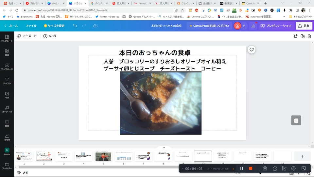Start Presentation (プレゼンテーション) mode

pos(276,26)
